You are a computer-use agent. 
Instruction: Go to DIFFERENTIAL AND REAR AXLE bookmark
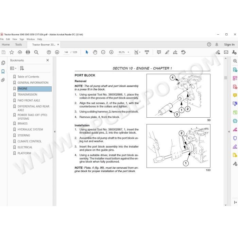coord(33,108)
